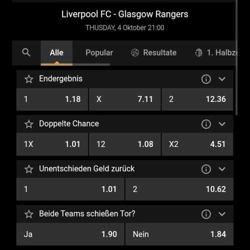Collapse the Beide Teams schießen Tor section
This screenshot has height=250, width=250.
click(222, 214)
